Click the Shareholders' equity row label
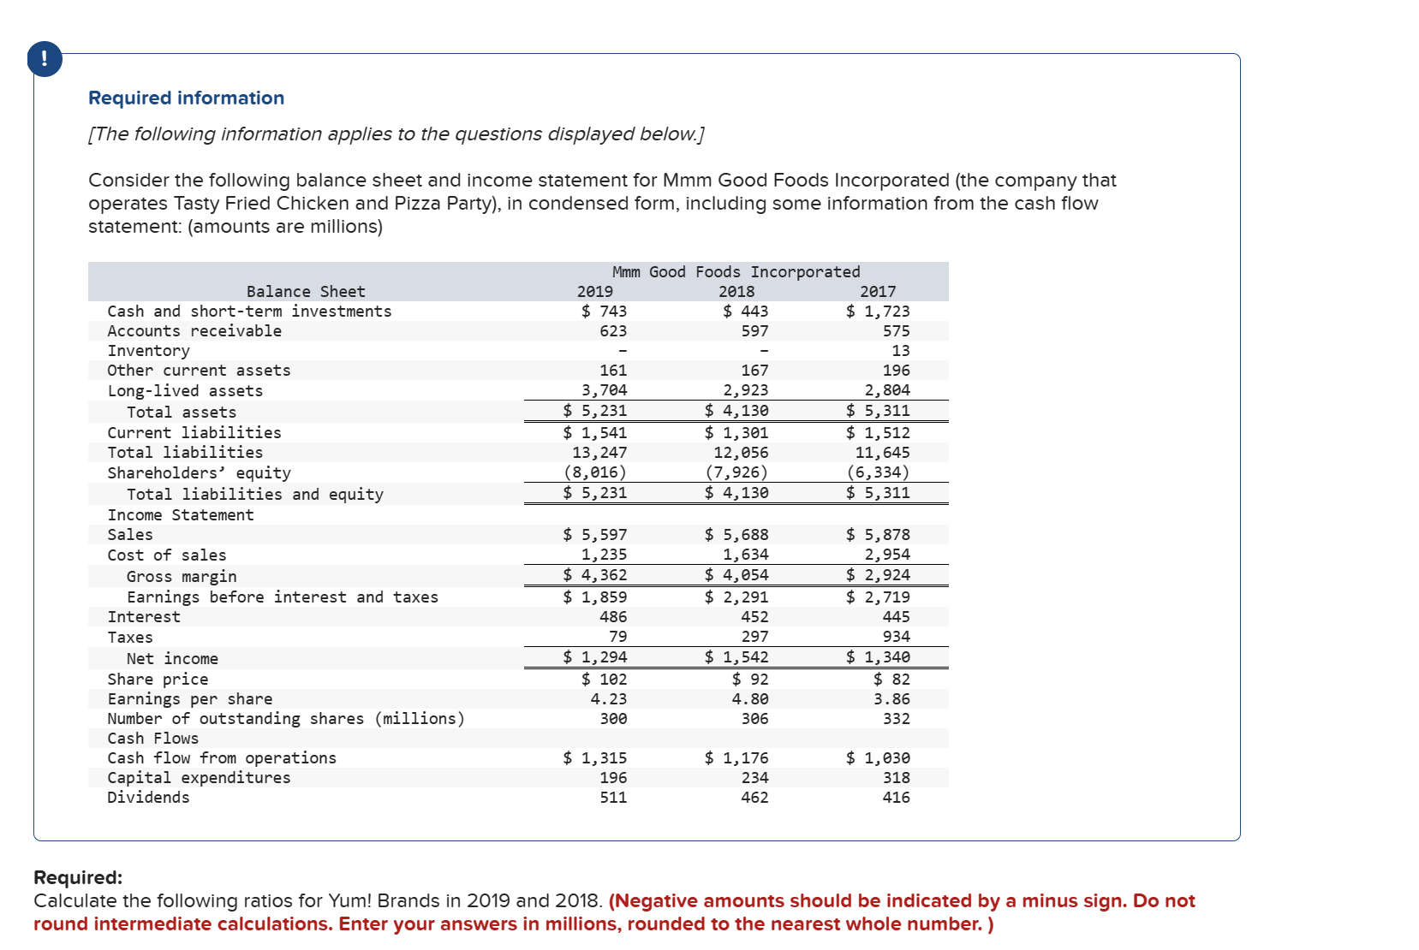Viewport: 1419px width, 950px height. (x=199, y=472)
